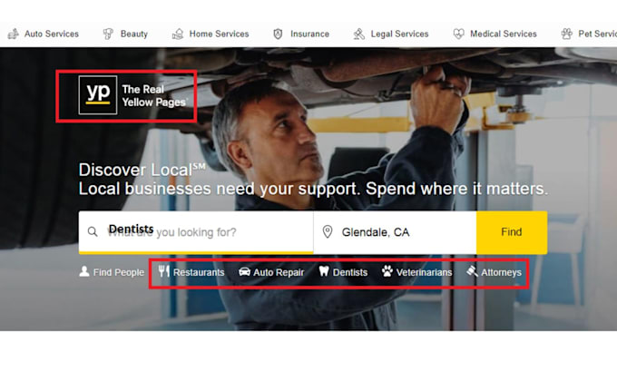Viewport: 617px width, 371px height.
Task: Click the Auto Repair car icon
Action: [x=244, y=272]
